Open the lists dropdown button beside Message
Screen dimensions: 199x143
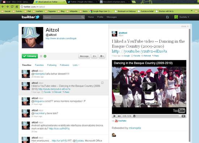(x=94, y=56)
